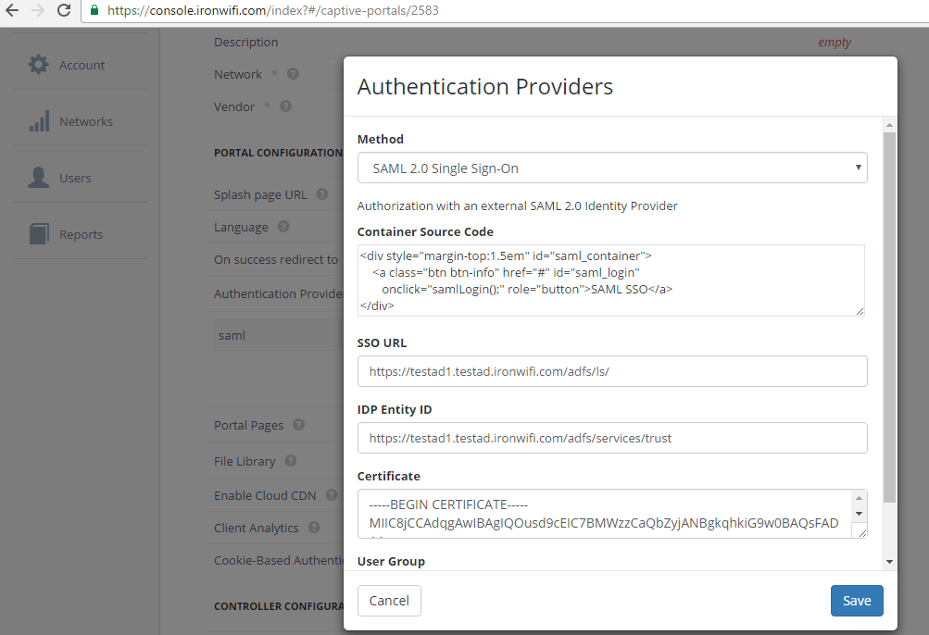Click help icon next to Enable Cloud CDN

332,495
